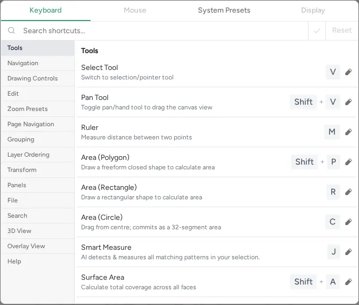Click the 'Select Tool' title text
Screen dimensions: 359x305
pyautogui.click(x=99, y=67)
